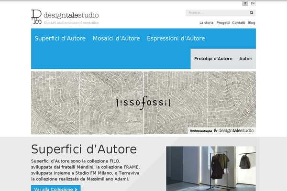287x191 pixels.
Task: Open Espressioni d'Autore menu item
Action: coord(176,38)
